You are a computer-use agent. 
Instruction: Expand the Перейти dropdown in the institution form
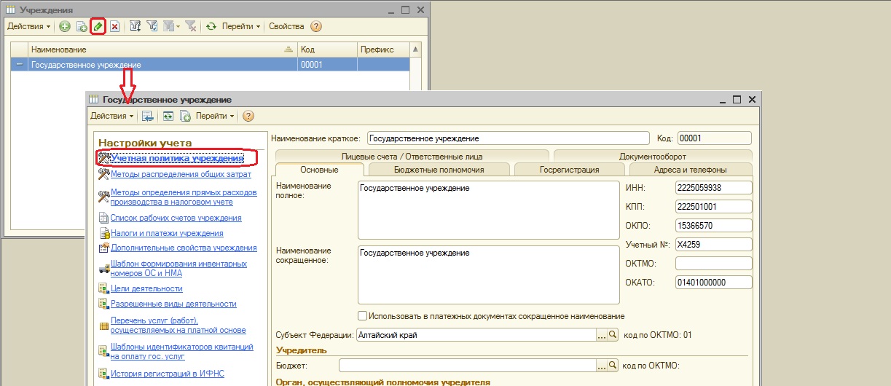click(x=215, y=116)
